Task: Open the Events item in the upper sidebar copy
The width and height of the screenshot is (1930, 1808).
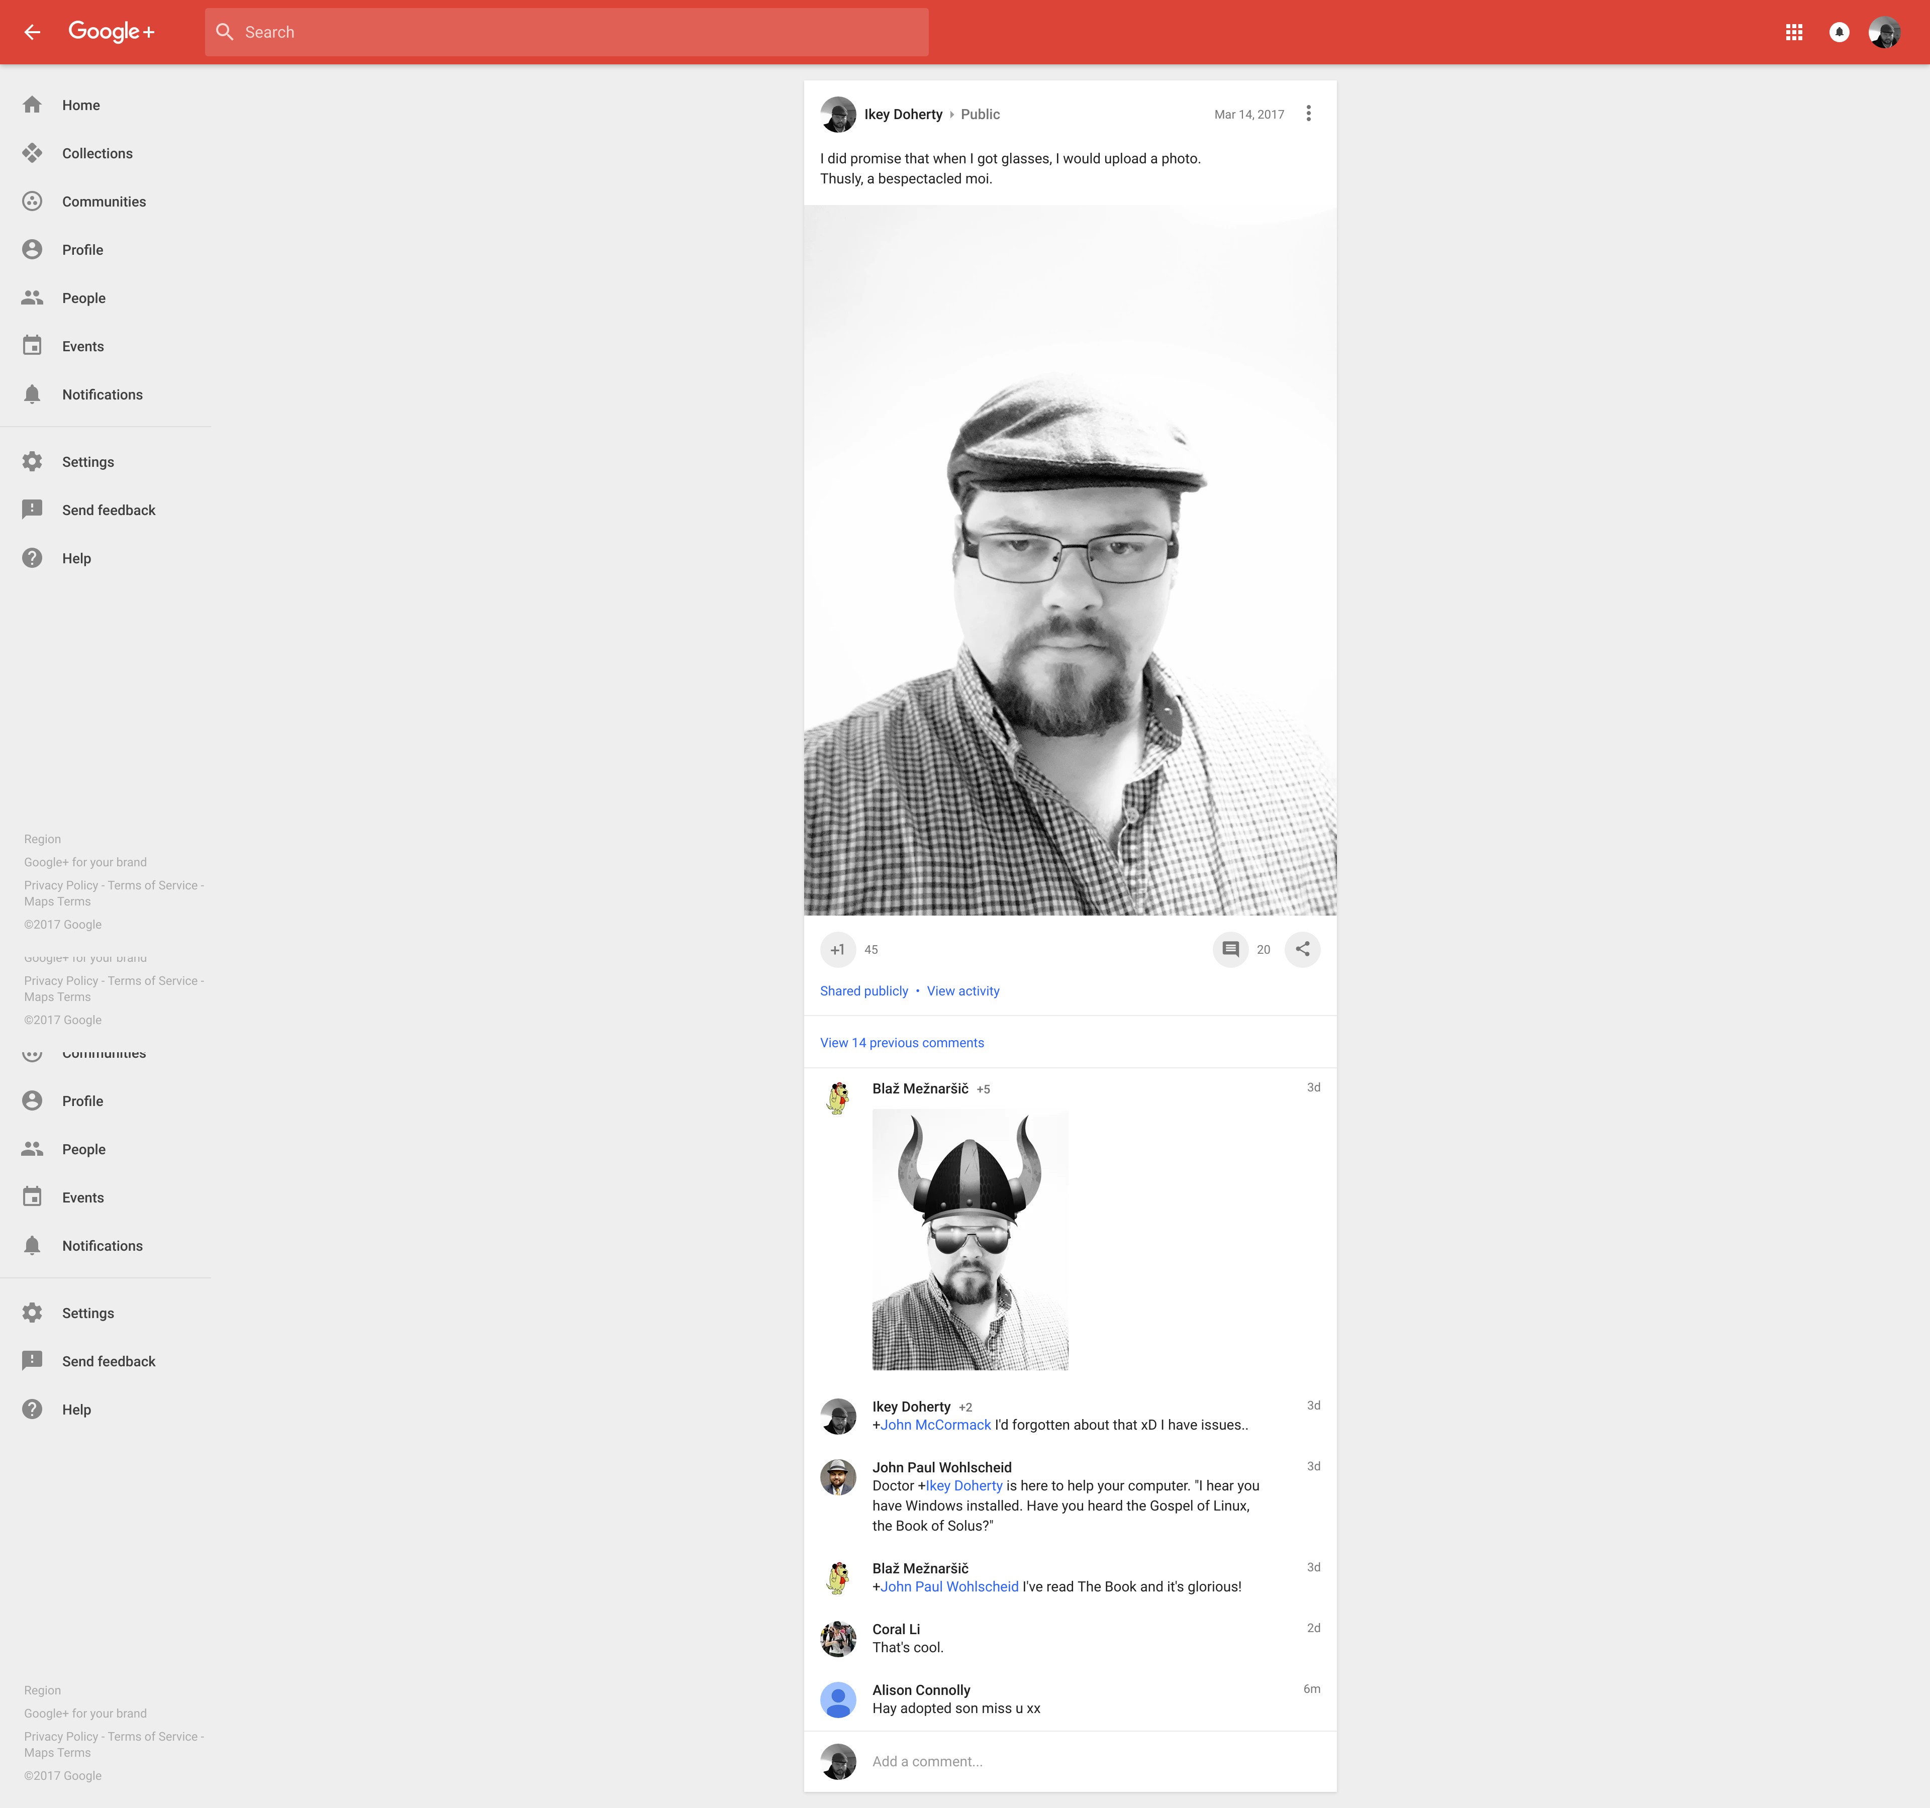Action: [106, 346]
